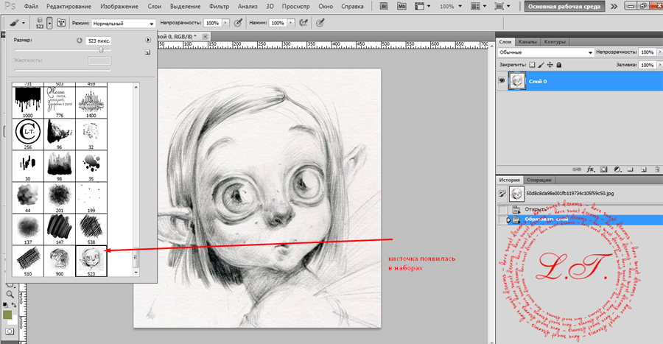The width and height of the screenshot is (663, 344).
Task: Add a layer style (fx)
Action: [591, 169]
